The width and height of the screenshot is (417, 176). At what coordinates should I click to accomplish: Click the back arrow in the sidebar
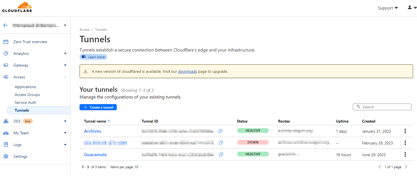pyautogui.click(x=5, y=25)
